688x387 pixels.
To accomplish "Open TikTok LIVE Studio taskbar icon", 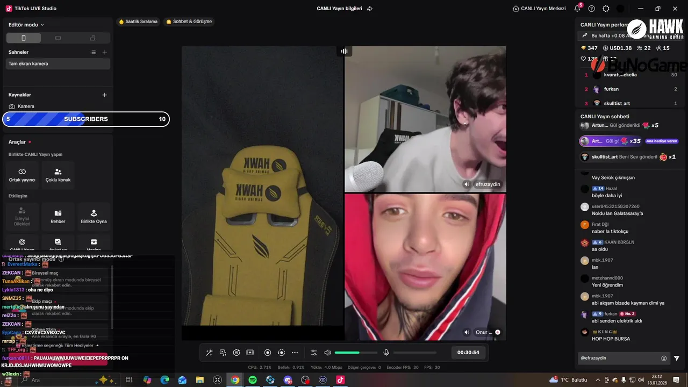I will pyautogui.click(x=340, y=379).
